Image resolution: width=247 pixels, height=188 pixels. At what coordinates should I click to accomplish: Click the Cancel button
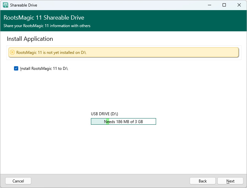tap(18, 181)
